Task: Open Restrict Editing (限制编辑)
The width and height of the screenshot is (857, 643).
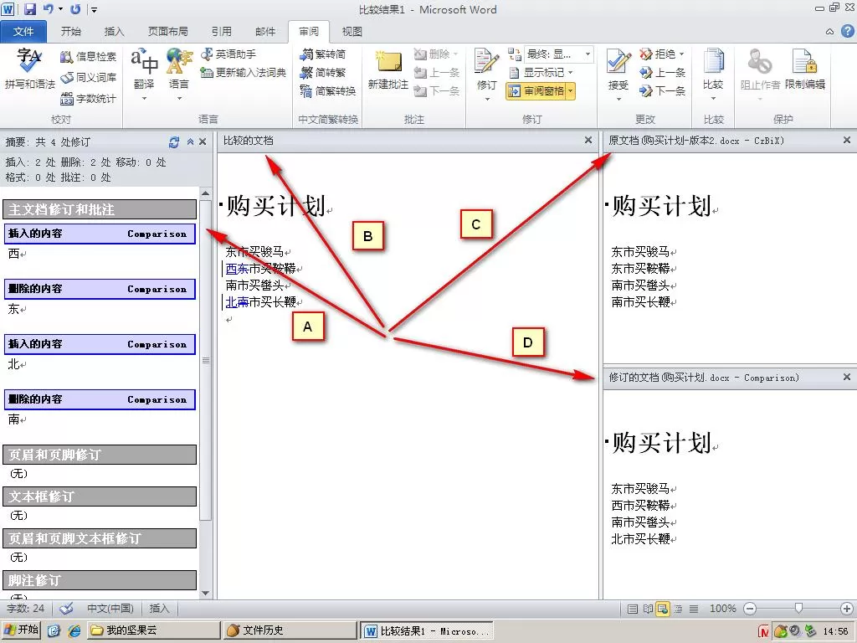Action: [805, 69]
